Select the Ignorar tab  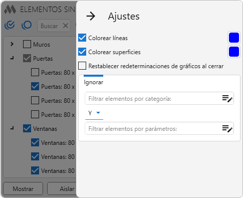click(93, 82)
